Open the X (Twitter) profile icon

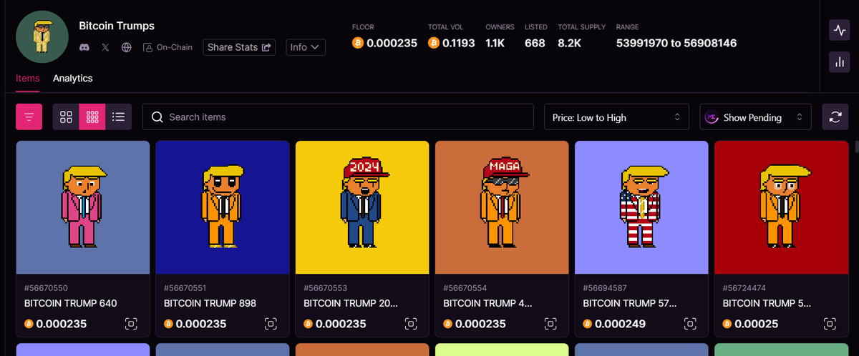point(106,48)
